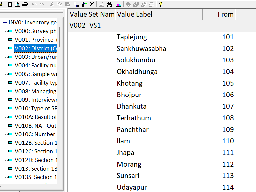256x192 pixels.
Task: Open Find with the binoculars icon
Action: pyautogui.click(x=109, y=4)
